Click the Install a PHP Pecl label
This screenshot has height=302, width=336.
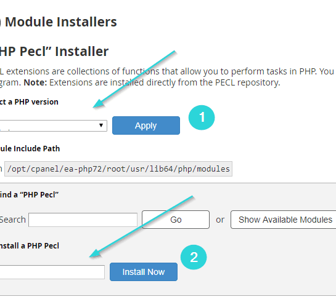pos(30,246)
